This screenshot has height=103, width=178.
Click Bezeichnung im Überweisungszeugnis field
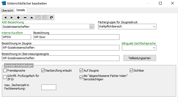pyautogui.click(x=61, y=58)
